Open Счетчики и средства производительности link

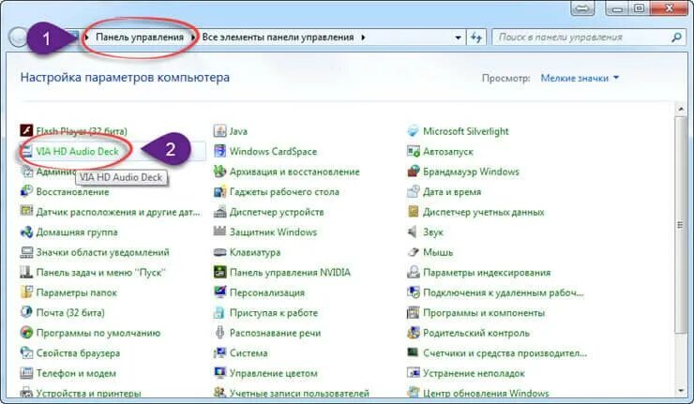pos(505,353)
